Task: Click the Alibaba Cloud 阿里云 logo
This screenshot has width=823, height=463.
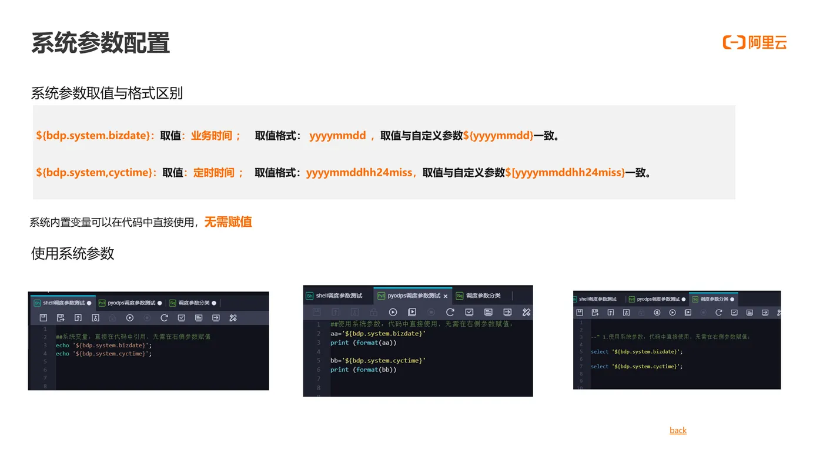Action: coord(755,42)
